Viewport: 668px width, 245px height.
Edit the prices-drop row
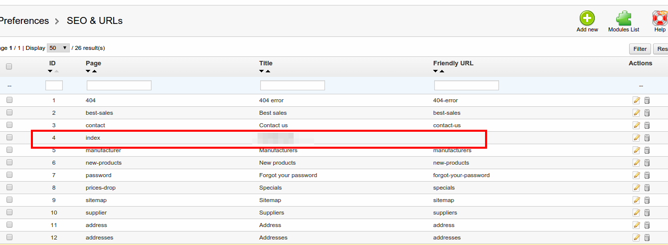pos(637,188)
